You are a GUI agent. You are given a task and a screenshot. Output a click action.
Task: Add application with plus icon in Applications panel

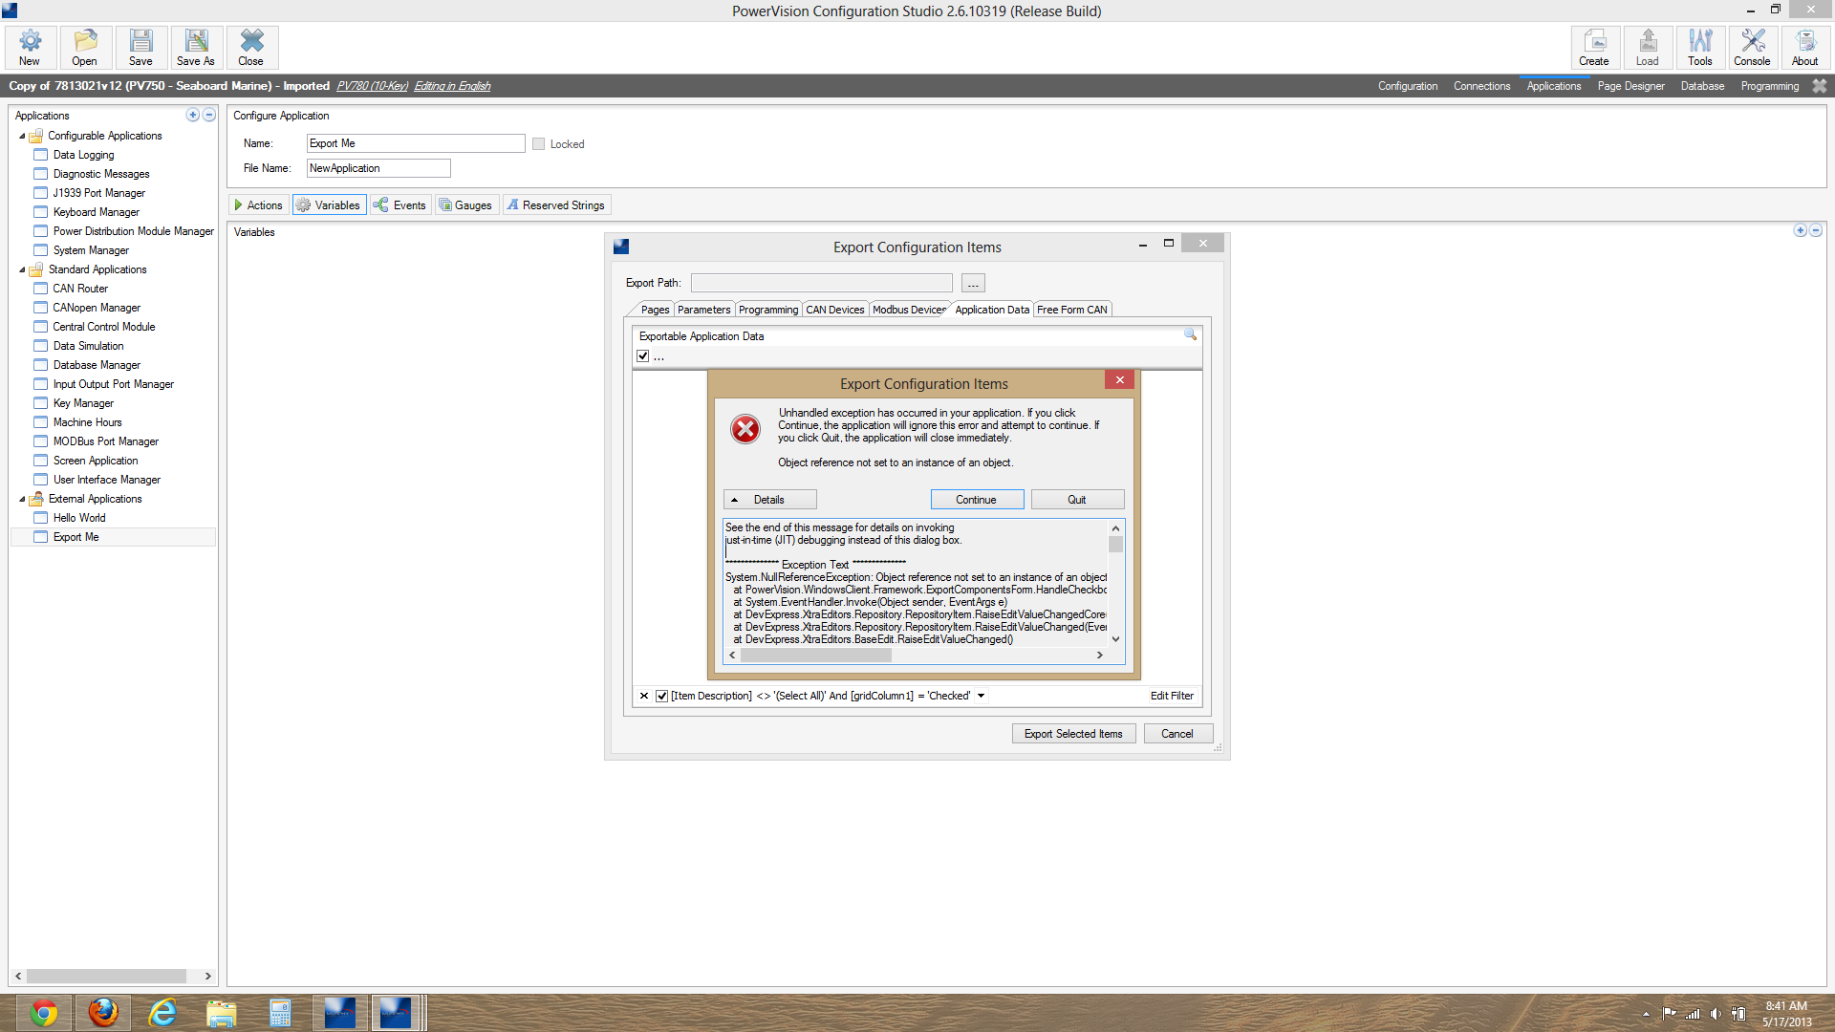coord(193,115)
